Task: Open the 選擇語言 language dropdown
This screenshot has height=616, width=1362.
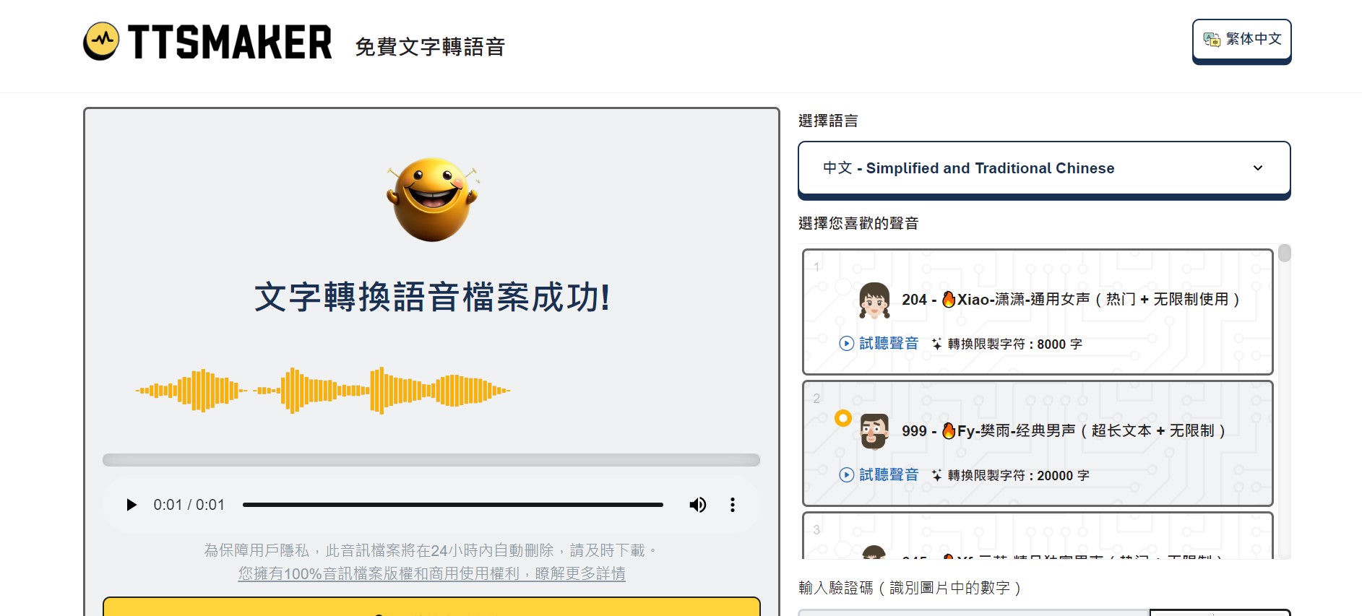Action: coord(1043,168)
